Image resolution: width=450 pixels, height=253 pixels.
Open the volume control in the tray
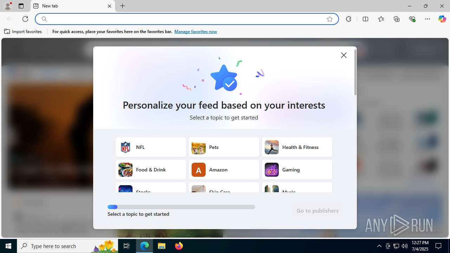pos(405,246)
